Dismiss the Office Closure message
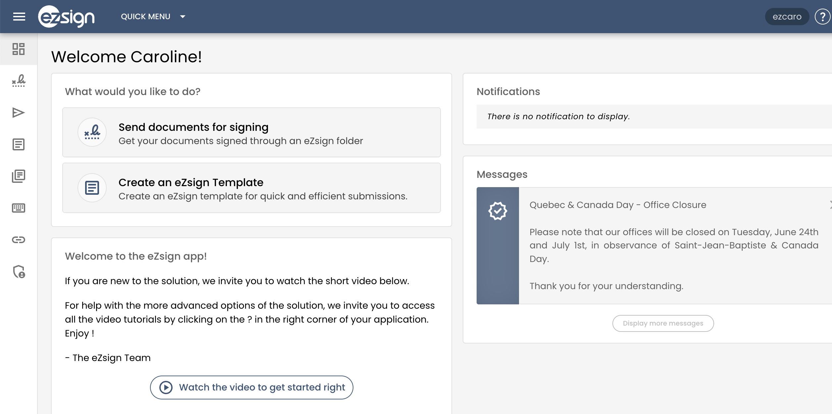The width and height of the screenshot is (832, 414). point(830,205)
